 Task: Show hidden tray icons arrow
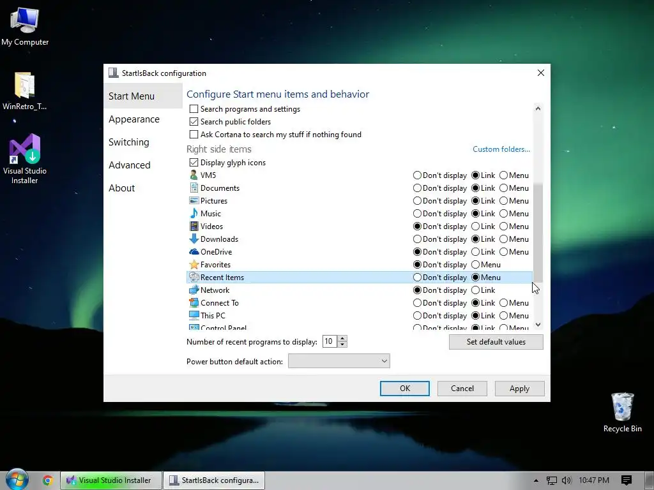[536, 480]
